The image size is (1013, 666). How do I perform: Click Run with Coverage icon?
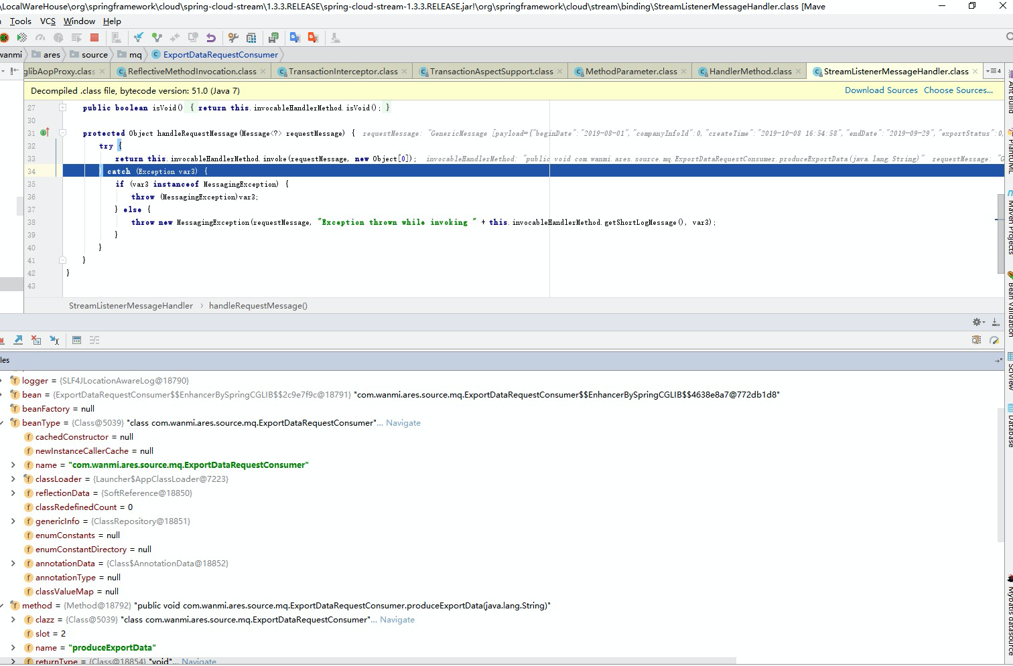point(22,37)
